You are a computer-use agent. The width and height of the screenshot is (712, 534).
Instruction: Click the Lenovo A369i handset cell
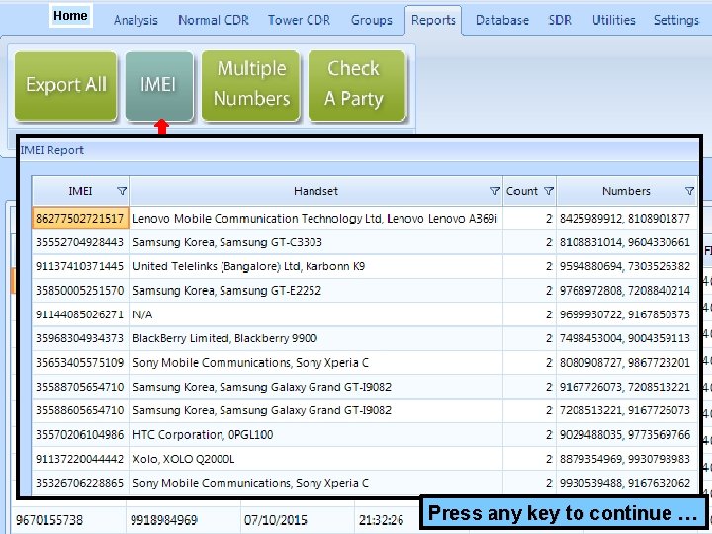click(x=316, y=219)
